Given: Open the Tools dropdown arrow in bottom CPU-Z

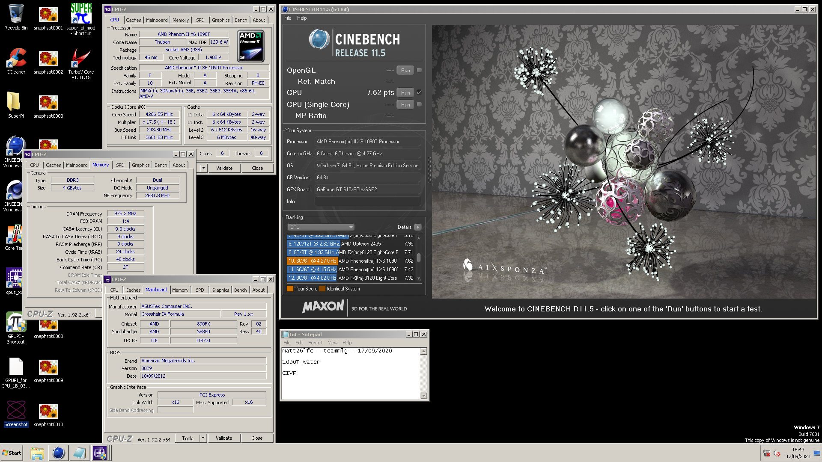Looking at the screenshot, I should [203, 438].
